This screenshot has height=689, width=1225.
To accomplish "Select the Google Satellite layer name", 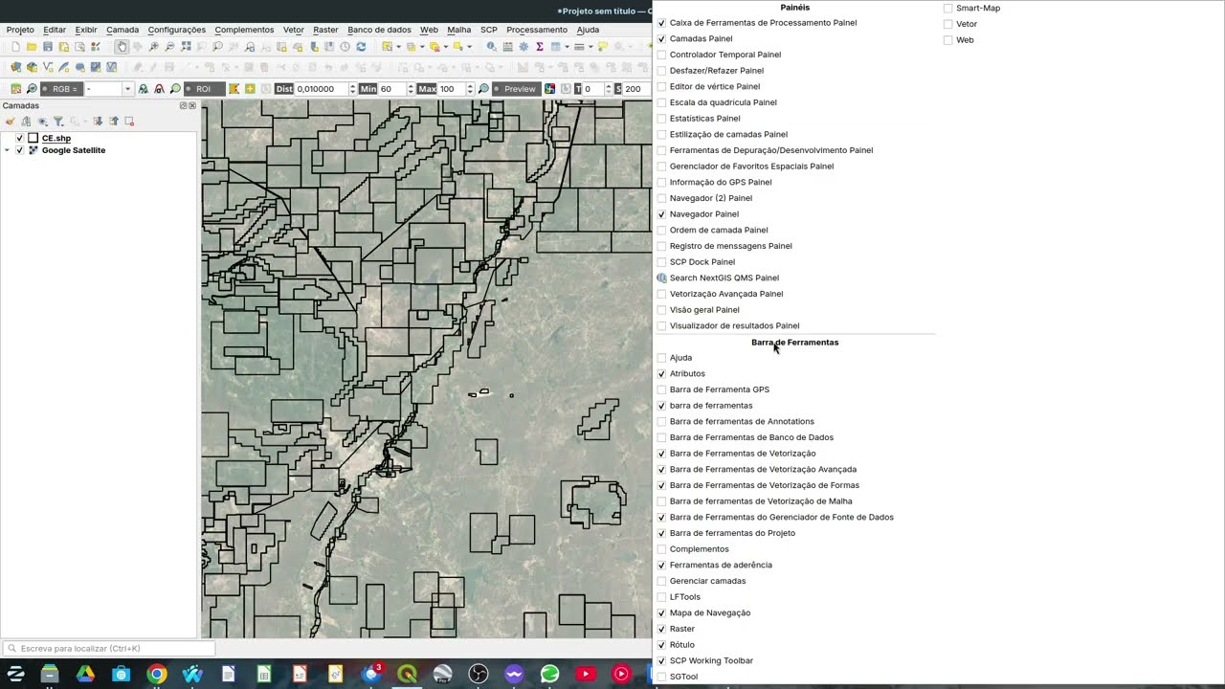I will pyautogui.click(x=74, y=150).
